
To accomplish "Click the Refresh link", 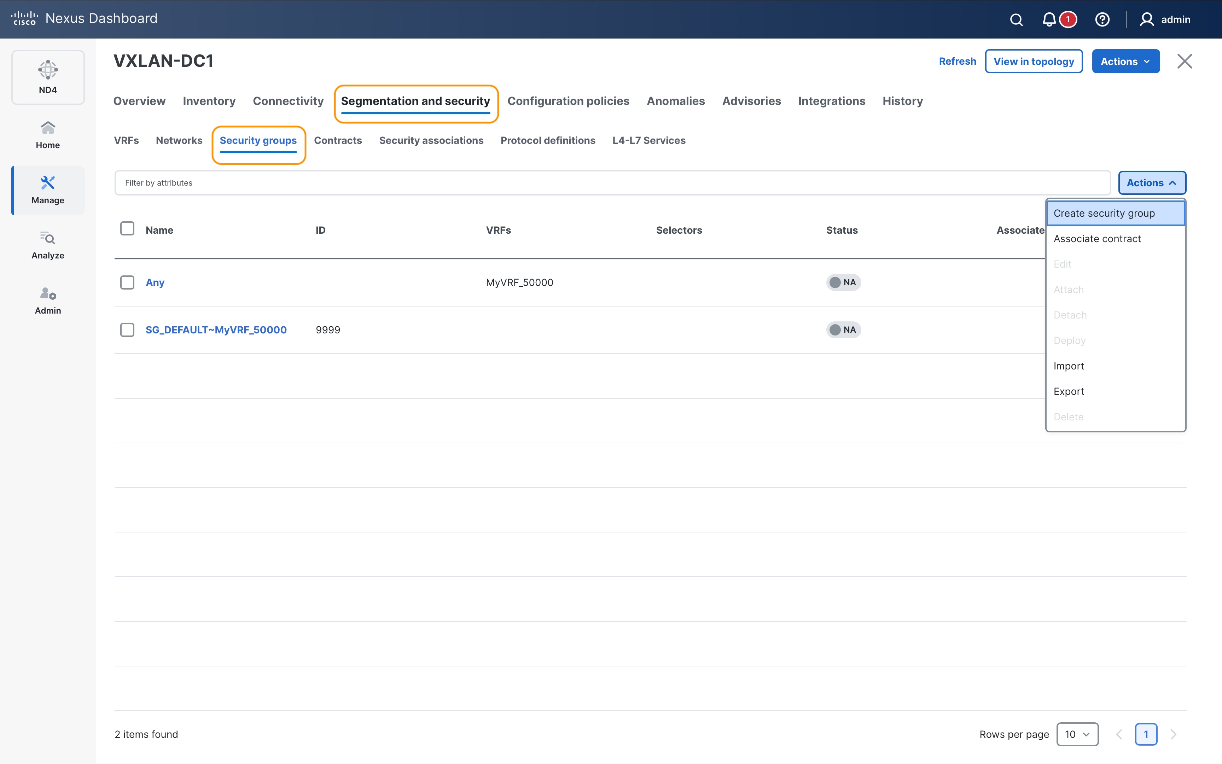I will [x=957, y=61].
